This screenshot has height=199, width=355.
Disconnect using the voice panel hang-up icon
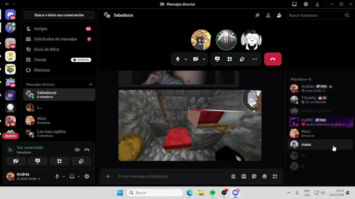coord(87,150)
